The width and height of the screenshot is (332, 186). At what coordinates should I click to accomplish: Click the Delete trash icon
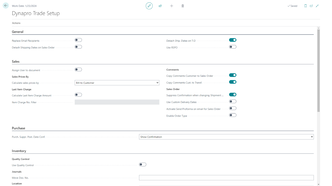point(183,6)
